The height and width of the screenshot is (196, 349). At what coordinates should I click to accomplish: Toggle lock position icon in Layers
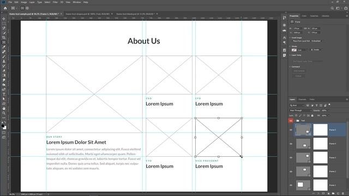click(x=304, y=115)
